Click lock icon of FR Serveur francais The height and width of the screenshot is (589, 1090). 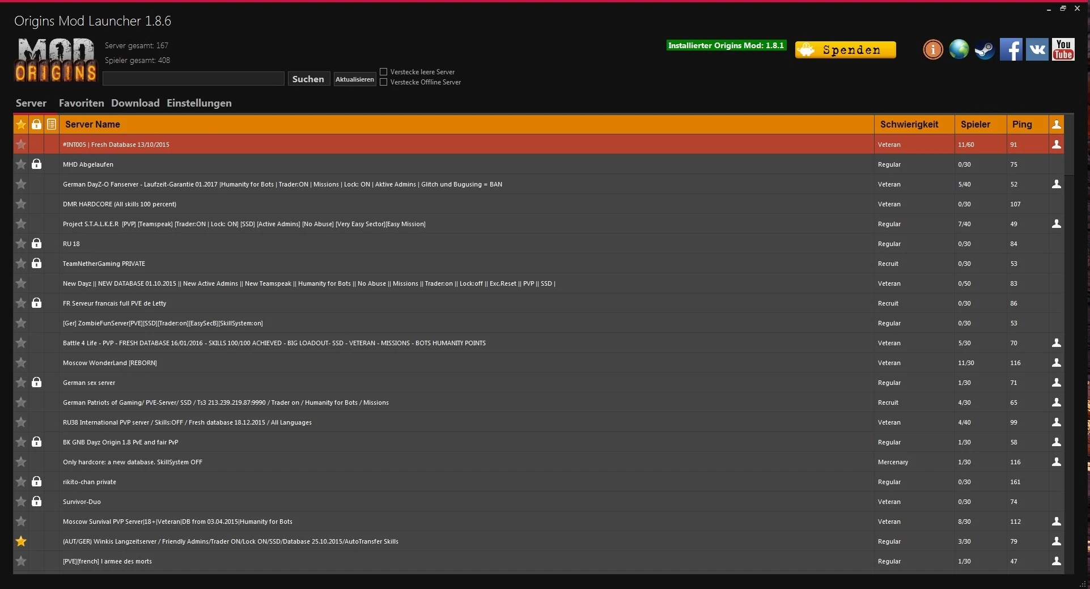coord(36,303)
